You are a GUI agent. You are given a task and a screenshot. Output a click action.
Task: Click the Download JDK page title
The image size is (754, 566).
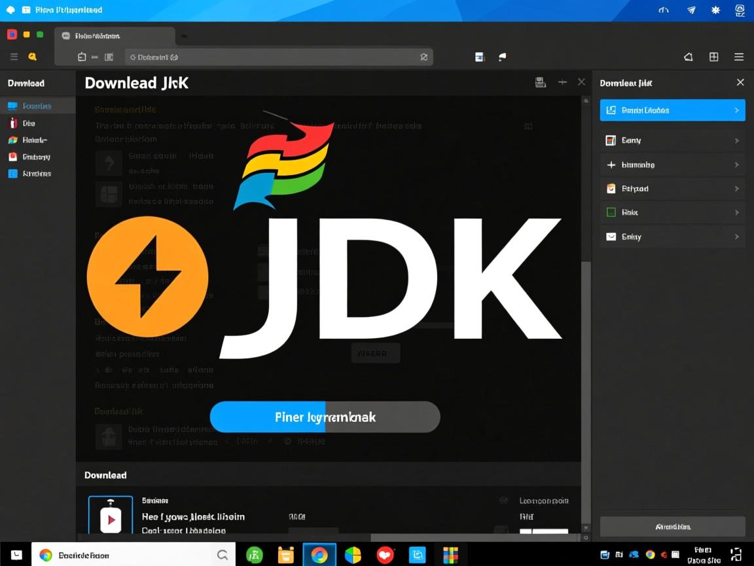pos(136,83)
